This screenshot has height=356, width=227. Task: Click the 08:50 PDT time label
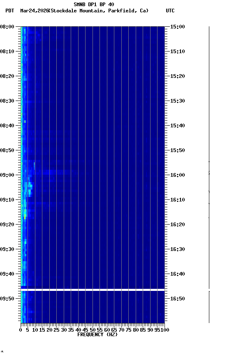[x=7, y=150]
